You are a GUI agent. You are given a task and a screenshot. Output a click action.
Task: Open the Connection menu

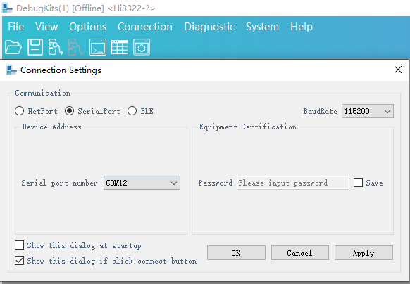click(145, 27)
